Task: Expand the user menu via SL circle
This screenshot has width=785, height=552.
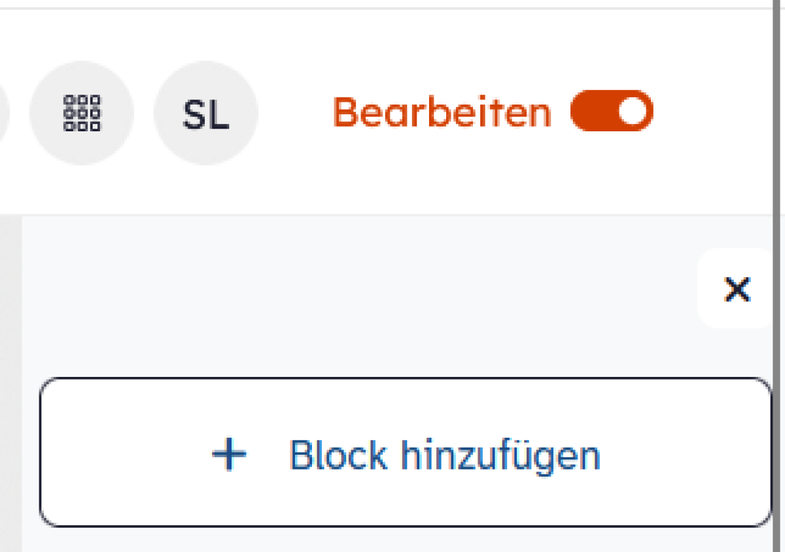Action: pyautogui.click(x=205, y=113)
